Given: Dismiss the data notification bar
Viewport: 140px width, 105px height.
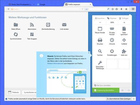Looking at the screenshot, I should 134,99.
